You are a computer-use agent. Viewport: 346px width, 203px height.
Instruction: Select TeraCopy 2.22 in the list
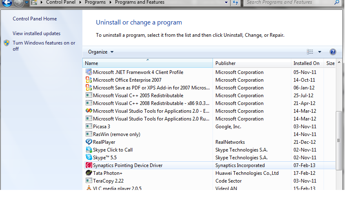(108, 181)
